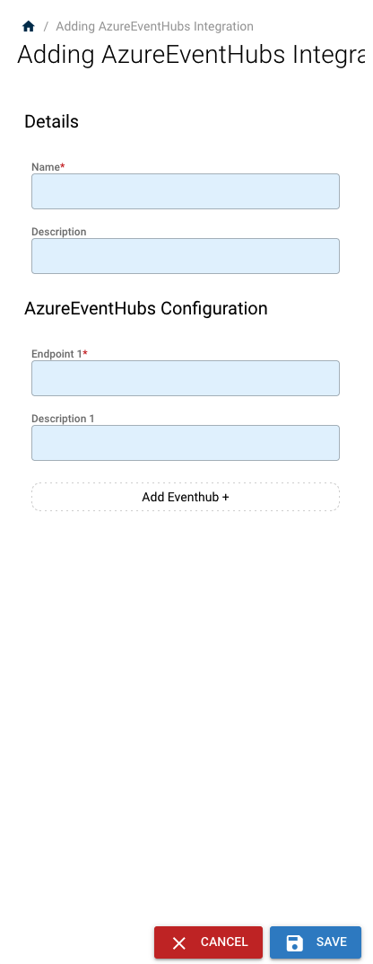Viewport: 373px width, 964px height.
Task: Click the Details section heading
Action: pyautogui.click(x=51, y=121)
